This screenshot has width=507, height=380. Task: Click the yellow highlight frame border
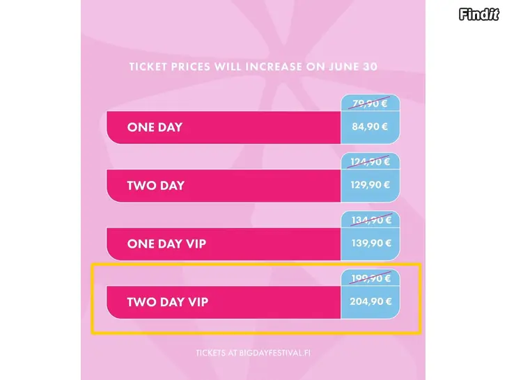[x=256, y=264]
